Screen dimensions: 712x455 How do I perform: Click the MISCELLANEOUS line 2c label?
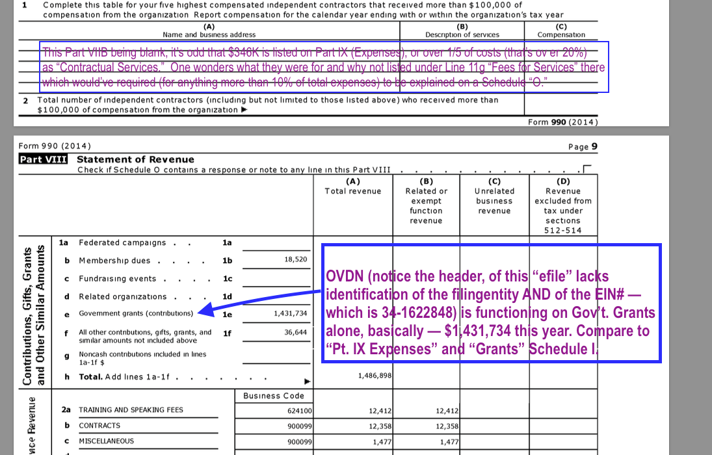(106, 441)
